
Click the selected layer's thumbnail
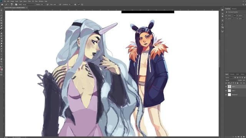coord(229,87)
